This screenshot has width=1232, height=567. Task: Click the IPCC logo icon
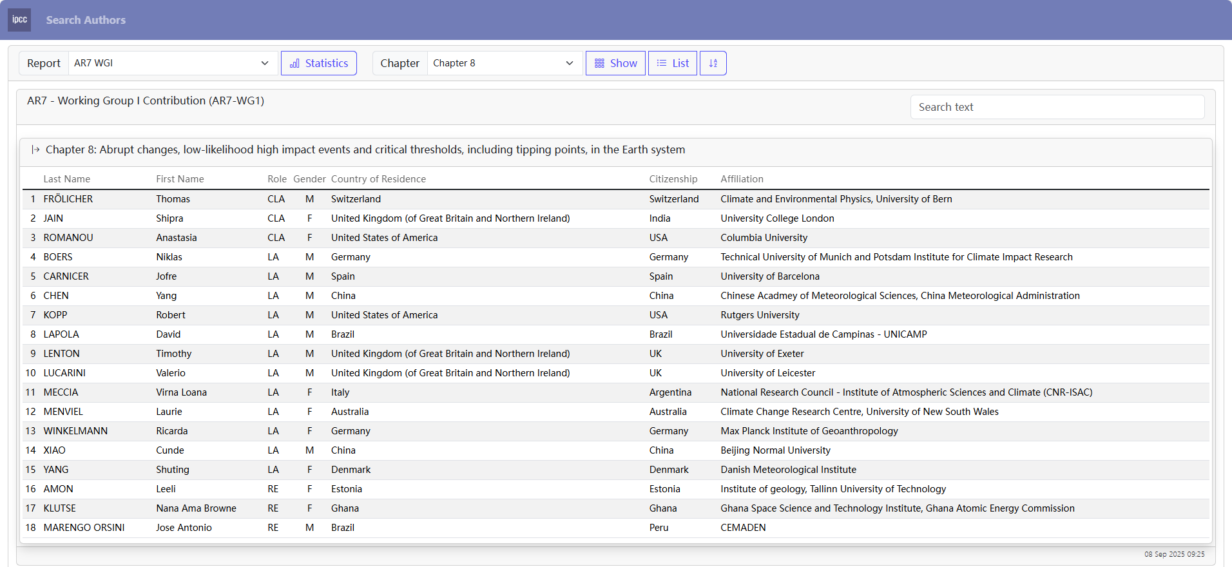click(x=19, y=20)
